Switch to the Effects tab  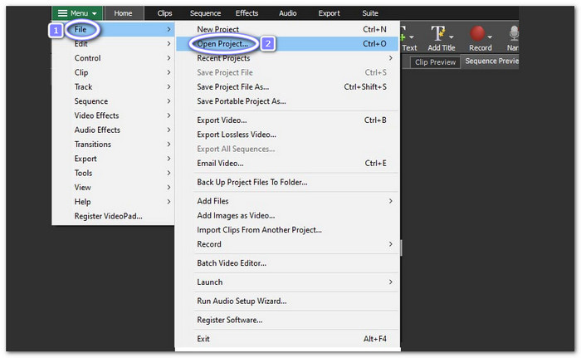[247, 13]
